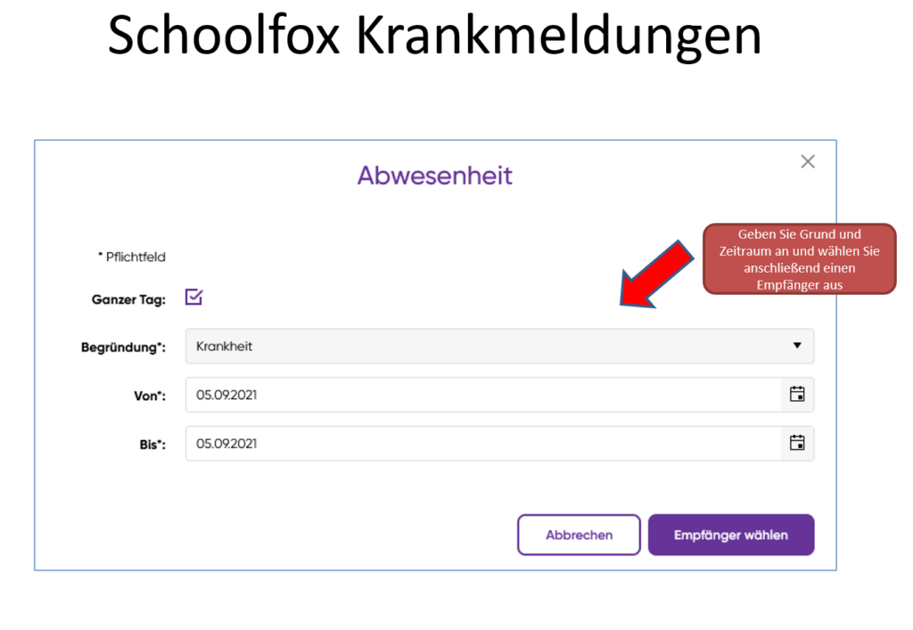Click Empfänger wählen button

coord(731,535)
